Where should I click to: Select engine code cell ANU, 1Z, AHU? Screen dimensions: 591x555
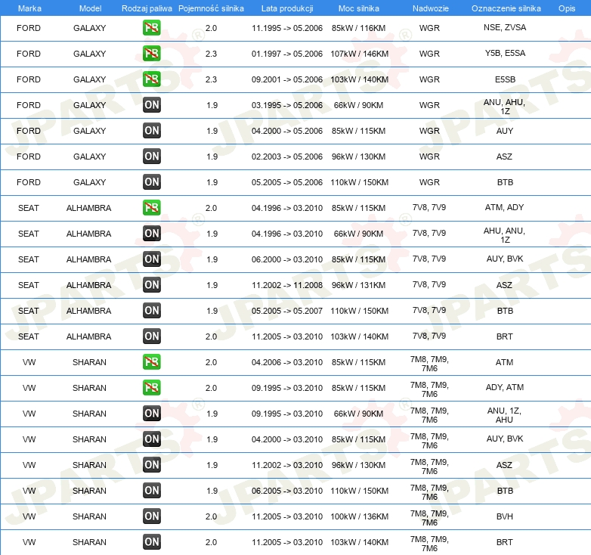[504, 415]
